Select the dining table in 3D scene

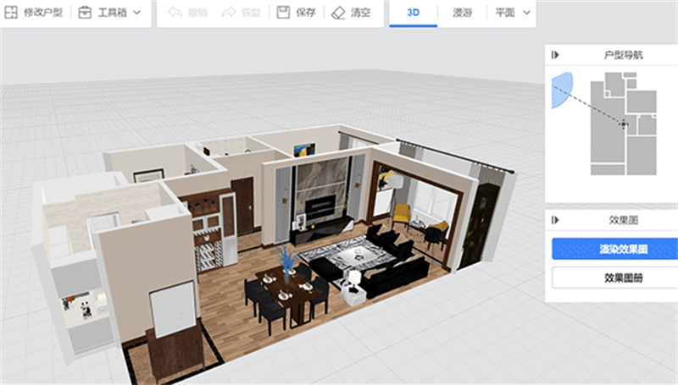coord(287,292)
